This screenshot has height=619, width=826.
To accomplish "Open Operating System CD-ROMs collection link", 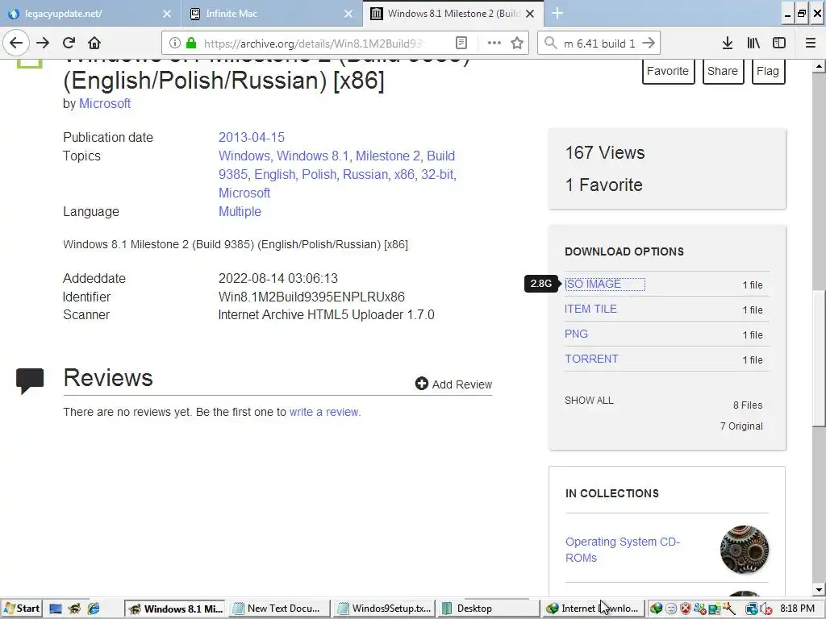I will point(623,550).
